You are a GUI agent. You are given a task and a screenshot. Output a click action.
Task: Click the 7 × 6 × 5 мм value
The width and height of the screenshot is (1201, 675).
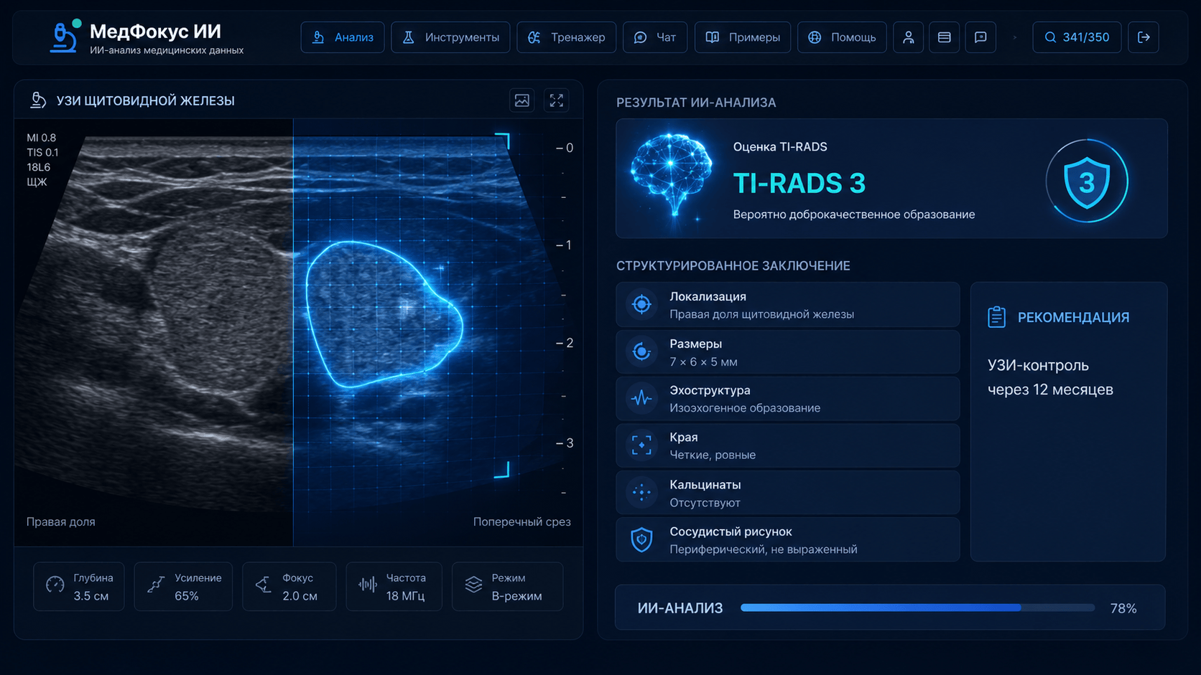click(703, 362)
